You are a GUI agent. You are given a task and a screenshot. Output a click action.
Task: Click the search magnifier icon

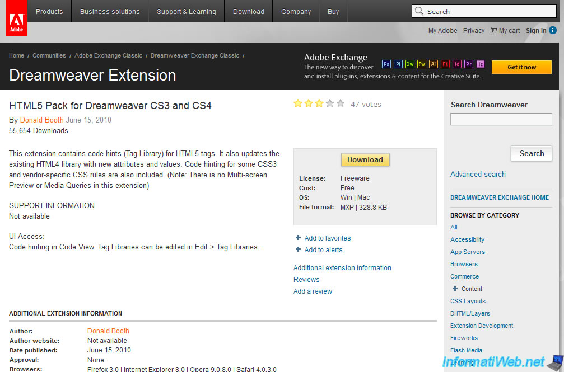click(419, 11)
